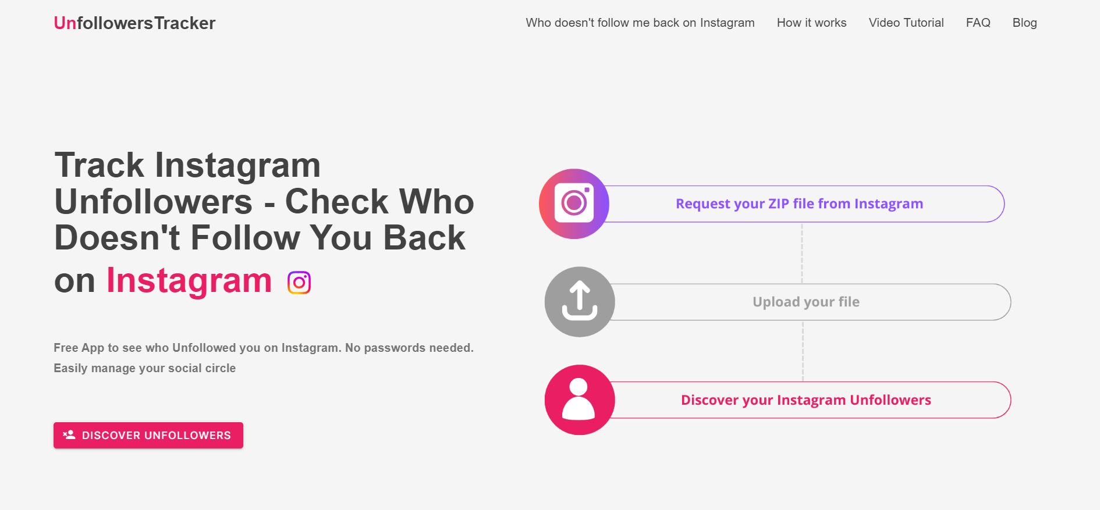This screenshot has height=510, width=1100.
Task: Click the "Easily manage your social circle" text
Action: 144,368
